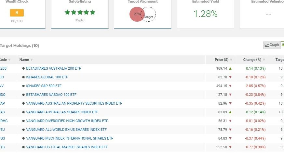Open BETASHARES NASDAQ 100 ETF link
The image size is (284, 159).
tap(51, 95)
